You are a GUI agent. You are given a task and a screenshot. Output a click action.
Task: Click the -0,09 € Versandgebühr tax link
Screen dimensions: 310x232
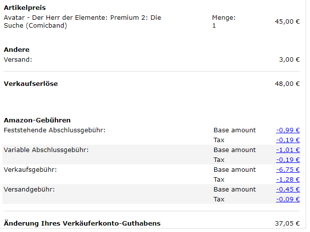(288, 199)
